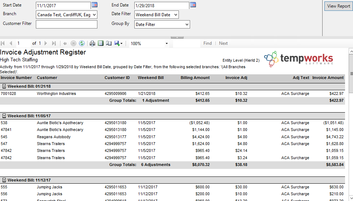Click the End Date input field
Screen dimensions: 353x201
click(x=161, y=6)
